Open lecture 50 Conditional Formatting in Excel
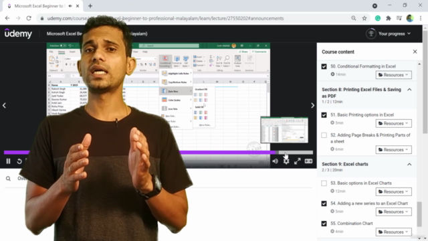Image resolution: width=428 pixels, height=241 pixels. click(x=363, y=66)
